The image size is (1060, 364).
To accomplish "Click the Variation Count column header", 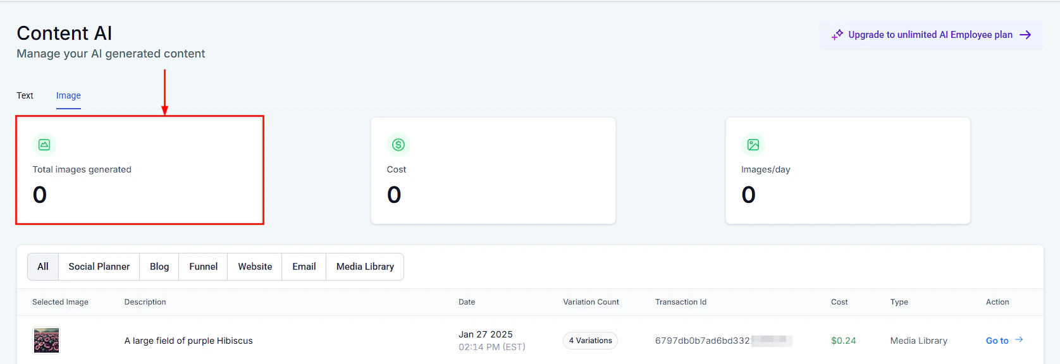I will tap(591, 302).
